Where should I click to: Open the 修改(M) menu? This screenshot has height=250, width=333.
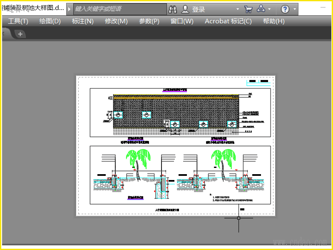(116, 21)
